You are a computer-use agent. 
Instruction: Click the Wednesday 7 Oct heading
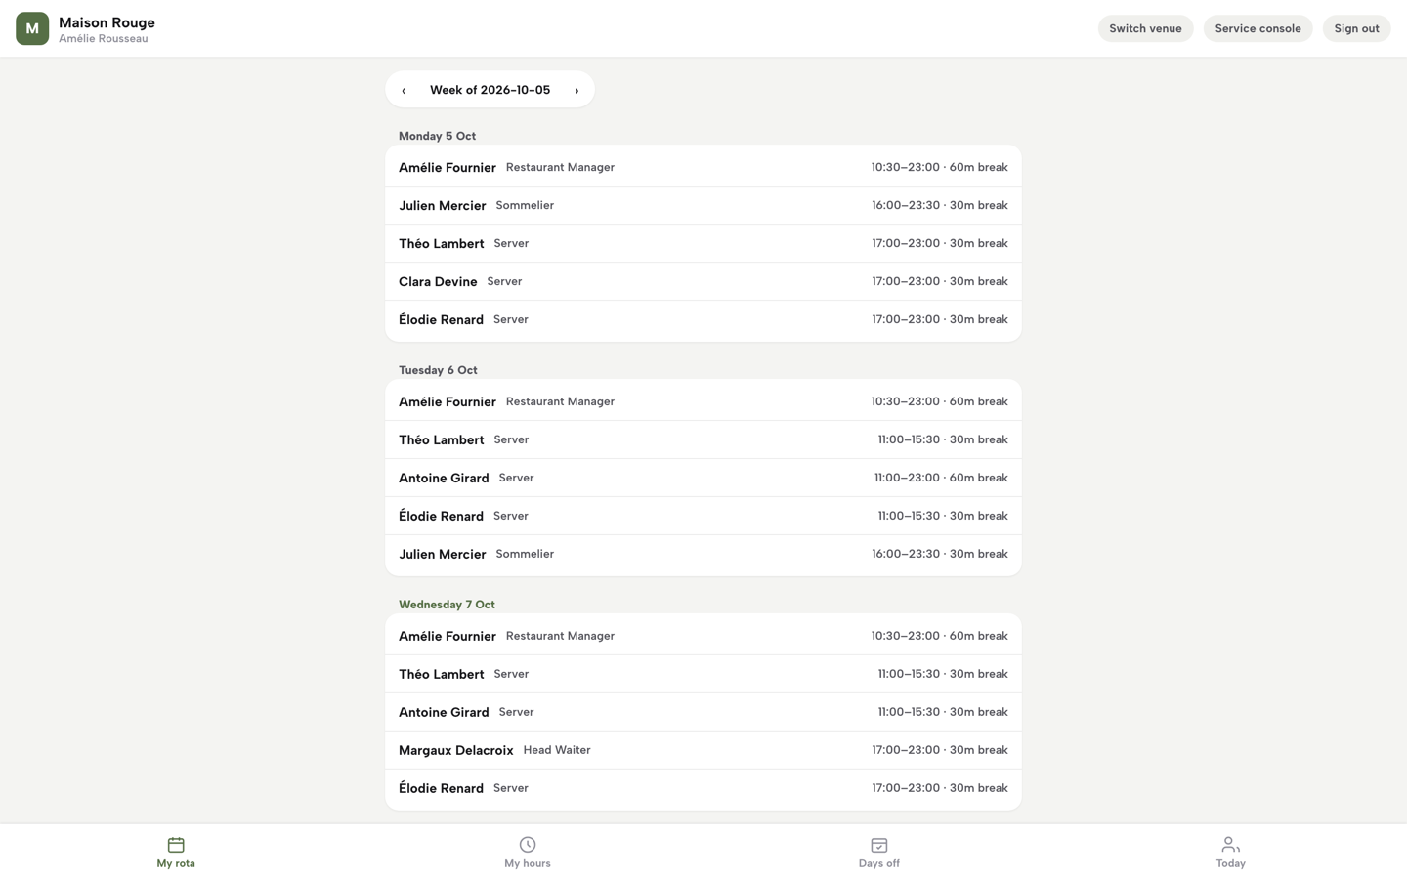pyautogui.click(x=447, y=605)
